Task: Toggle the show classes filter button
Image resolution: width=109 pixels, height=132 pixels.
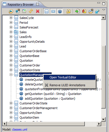Action: (46, 11)
